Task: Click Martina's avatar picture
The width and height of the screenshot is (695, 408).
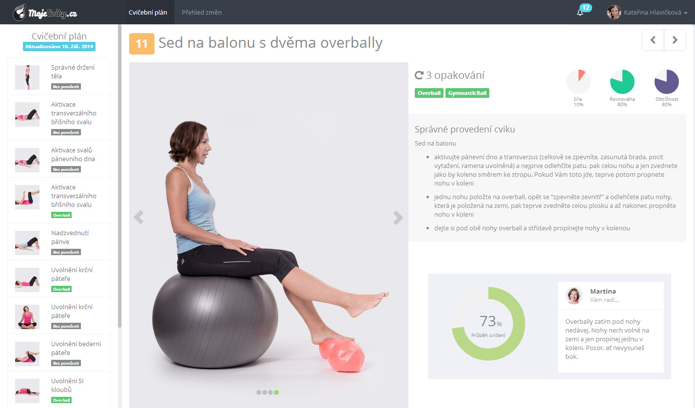Action: (574, 296)
